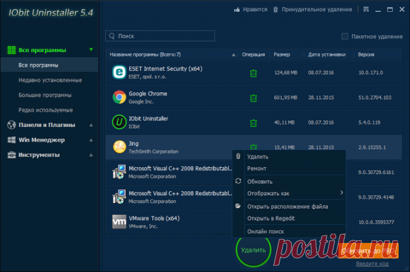Click the IObit Uninstaller app icon
Viewport: 410px width, 272px height.
(119, 122)
